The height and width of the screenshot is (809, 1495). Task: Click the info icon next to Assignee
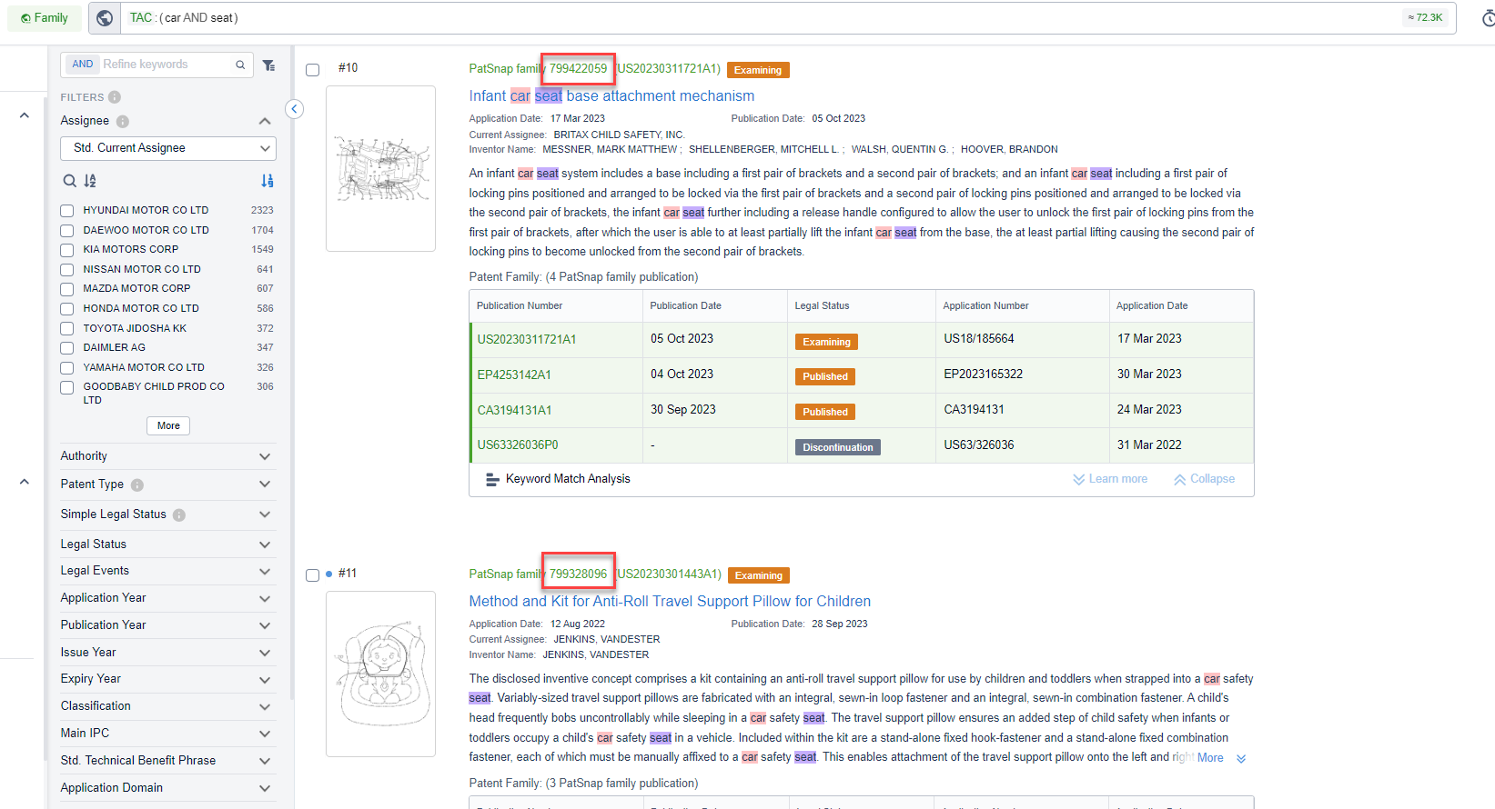tap(123, 122)
